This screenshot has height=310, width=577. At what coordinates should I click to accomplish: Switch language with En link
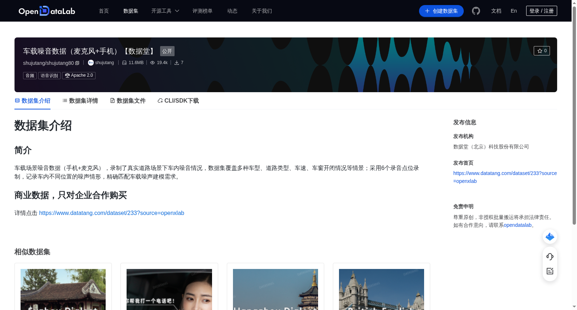pos(514,11)
